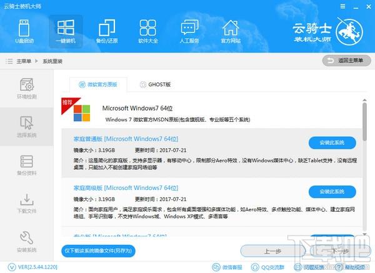Open the 家庭高级版 [Microsoft Windows7 64位] link
Image resolution: width=375 pixels, height=273 pixels.
click(126, 188)
